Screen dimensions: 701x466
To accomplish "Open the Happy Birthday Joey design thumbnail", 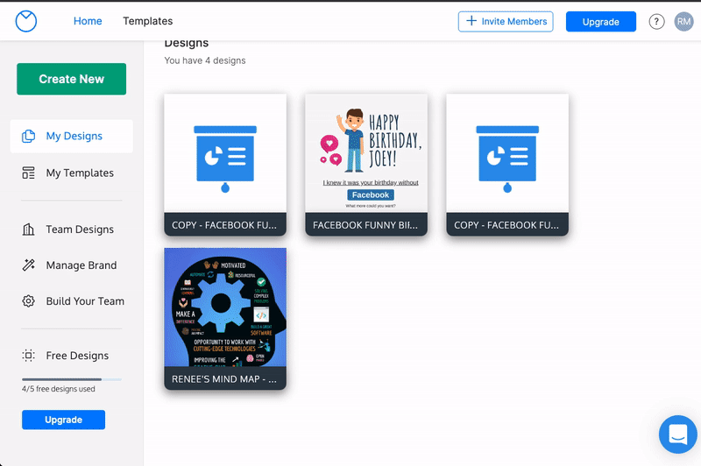I will coord(366,153).
